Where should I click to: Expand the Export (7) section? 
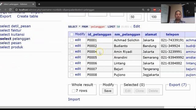click(178, 85)
